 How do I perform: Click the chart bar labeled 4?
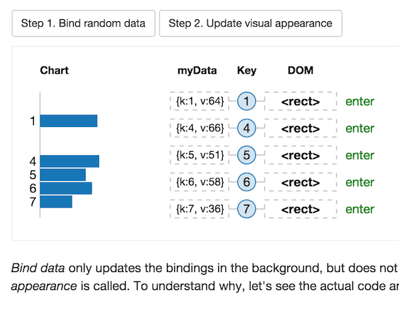tap(69, 161)
